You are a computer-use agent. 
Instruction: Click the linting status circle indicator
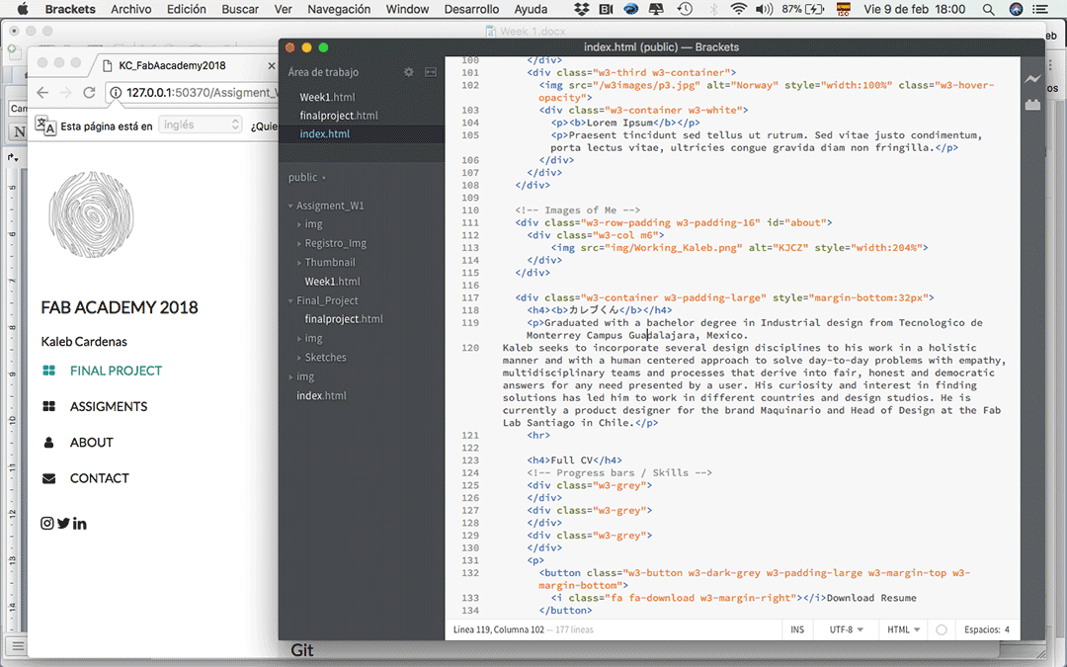click(x=941, y=629)
